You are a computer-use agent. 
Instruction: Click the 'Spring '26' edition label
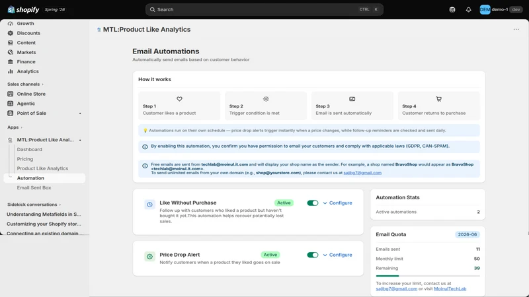click(x=55, y=9)
